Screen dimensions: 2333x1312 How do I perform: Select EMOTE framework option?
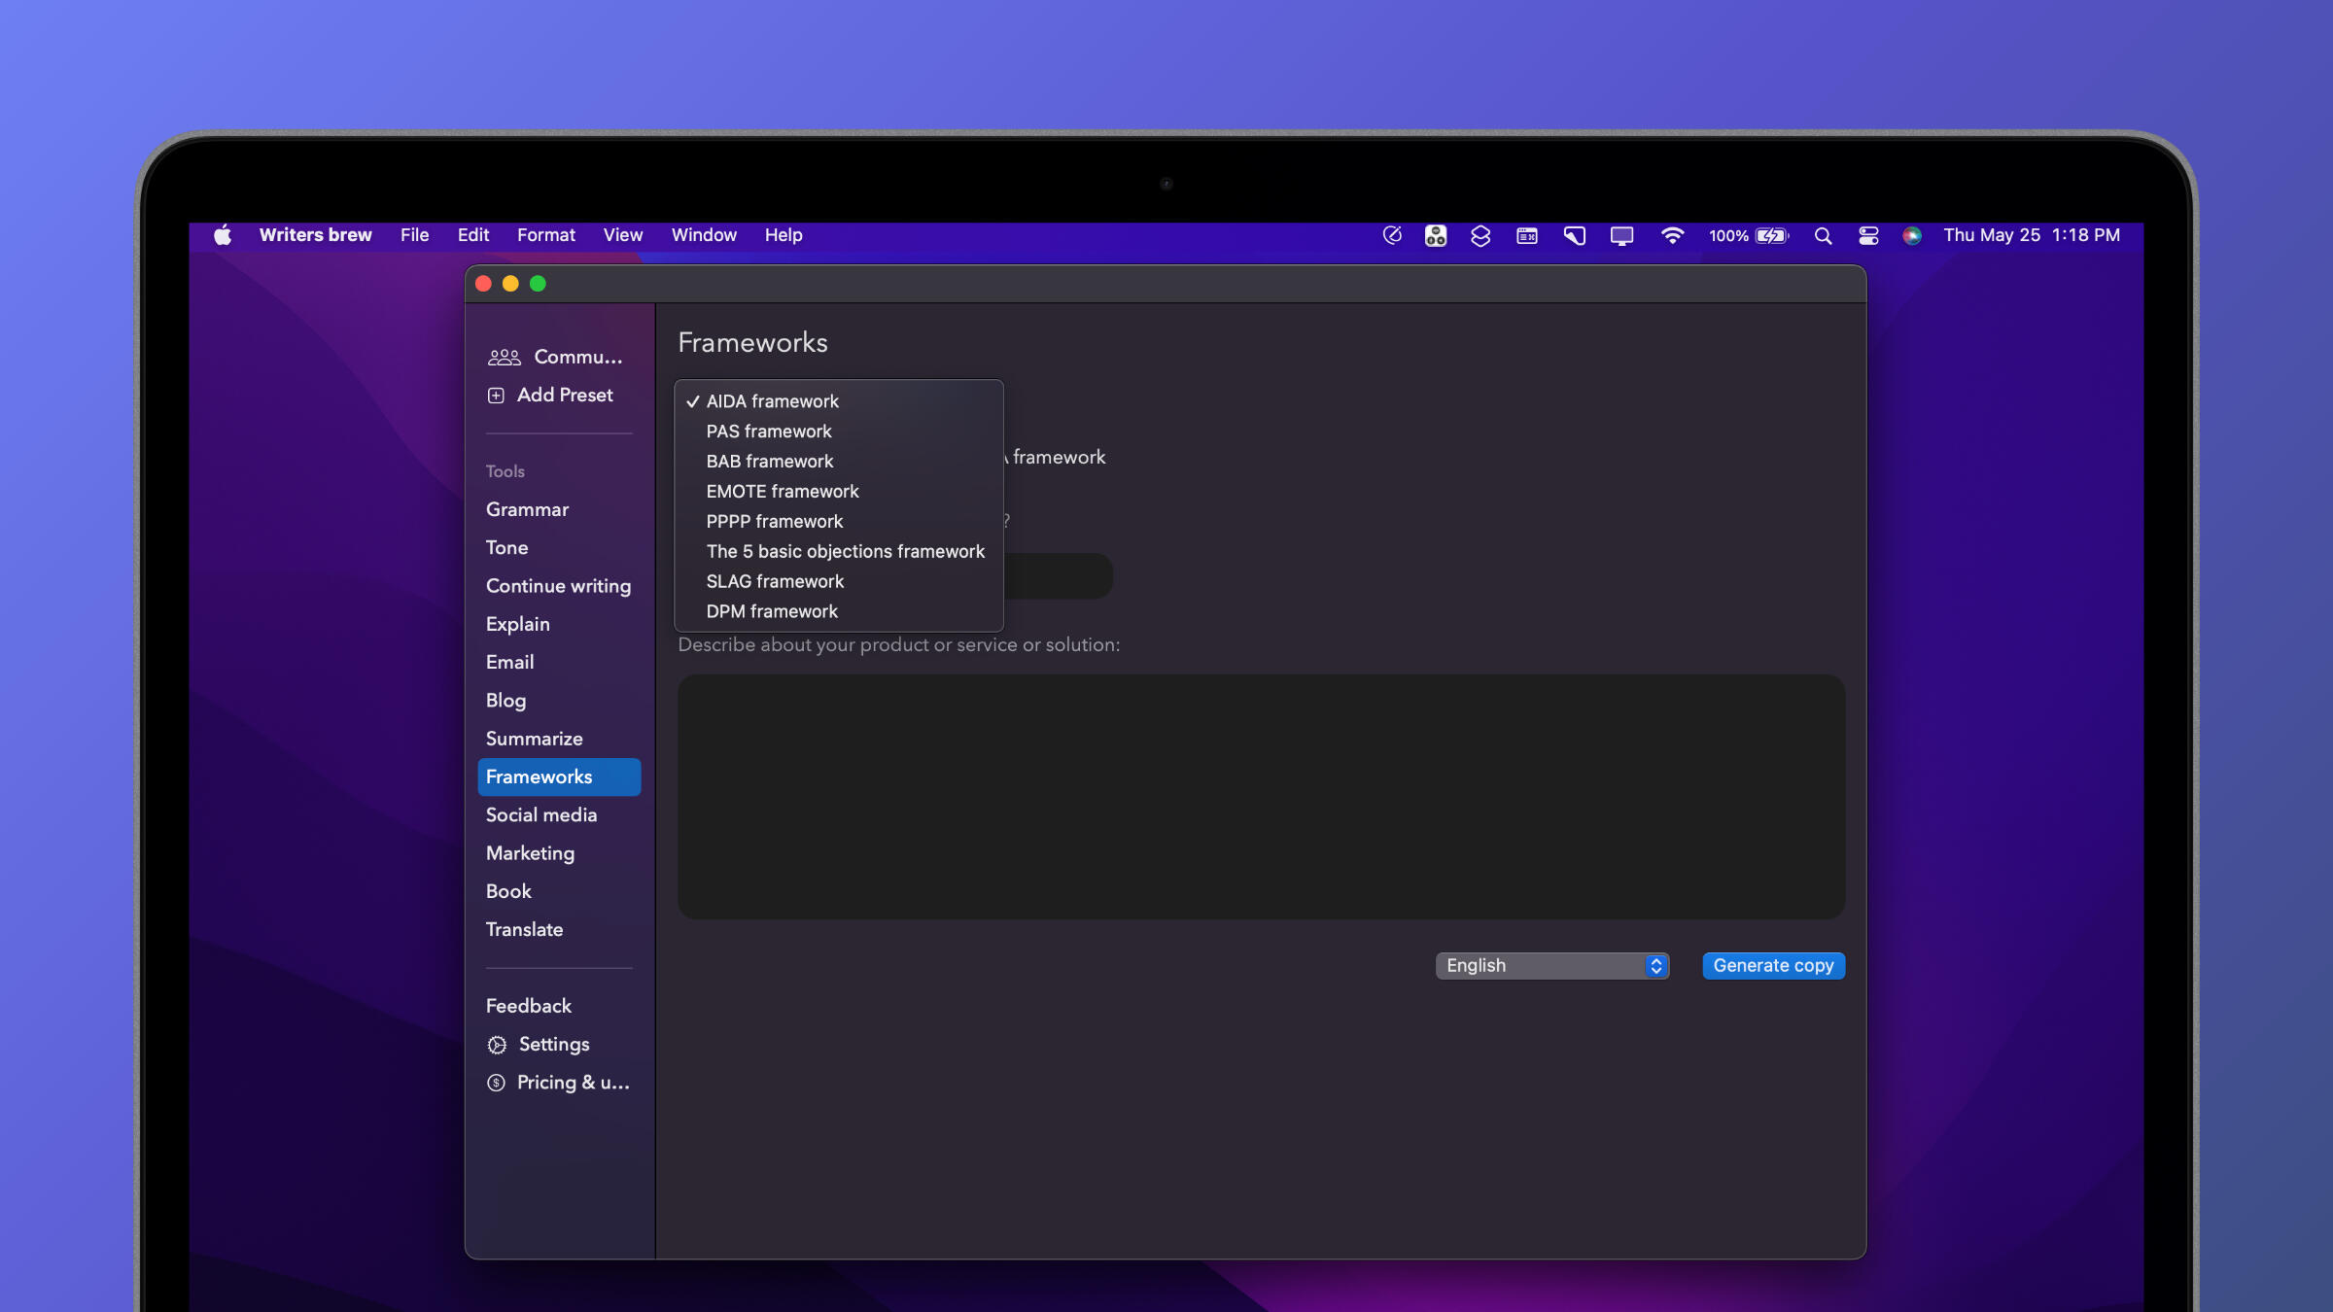click(838, 492)
